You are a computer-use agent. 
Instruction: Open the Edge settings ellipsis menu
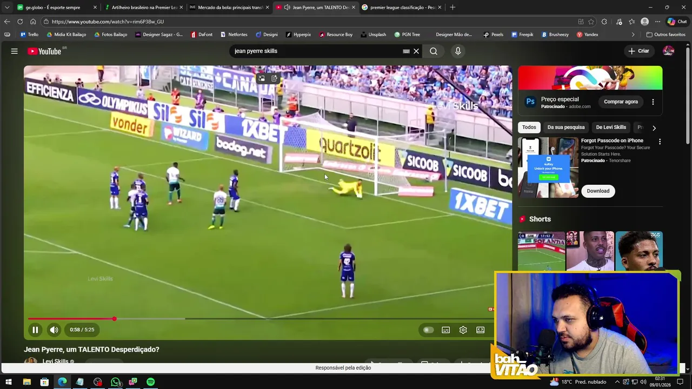coord(657,22)
